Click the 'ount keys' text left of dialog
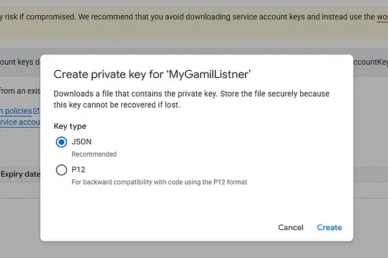Screen dimensions: 388x258 (18, 62)
